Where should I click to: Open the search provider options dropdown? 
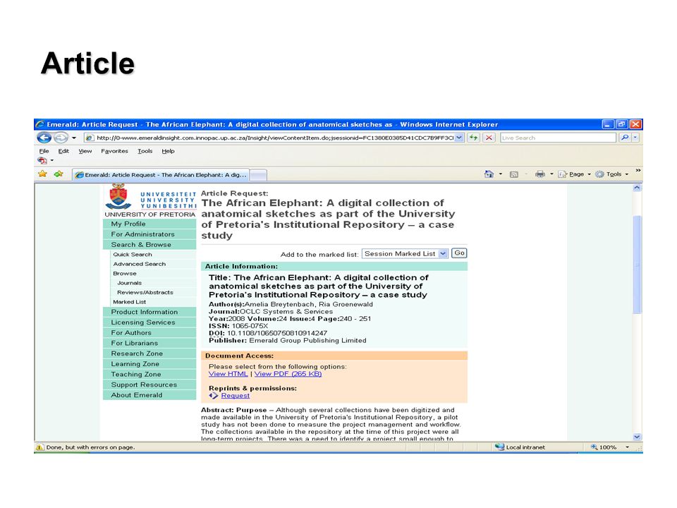click(635, 138)
